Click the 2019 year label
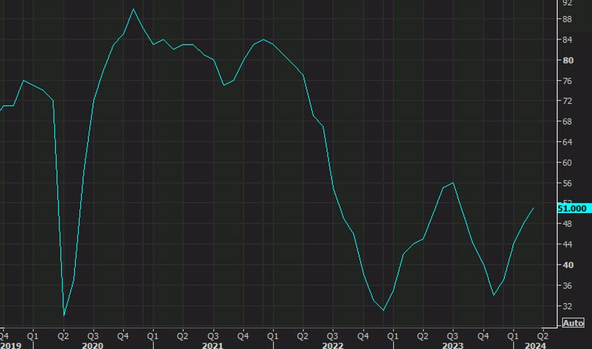This screenshot has width=592, height=349. 11,346
